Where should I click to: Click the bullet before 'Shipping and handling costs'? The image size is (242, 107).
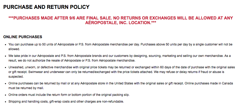[x=5, y=102]
